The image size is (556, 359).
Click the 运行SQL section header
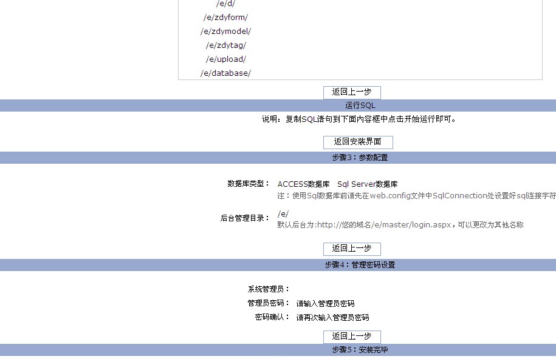360,106
